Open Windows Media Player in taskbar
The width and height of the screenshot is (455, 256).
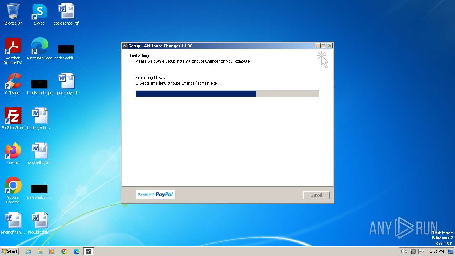[52, 251]
